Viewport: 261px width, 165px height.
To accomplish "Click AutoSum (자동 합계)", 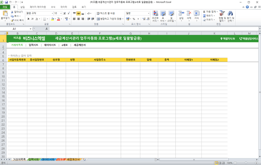I will [x=210, y=12].
